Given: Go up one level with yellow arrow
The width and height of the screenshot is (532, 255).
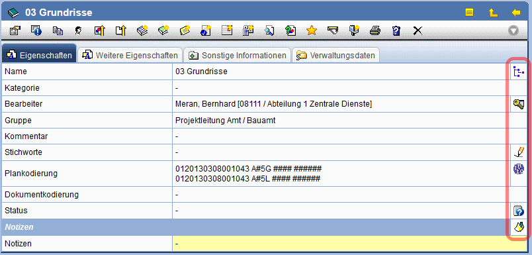Looking at the screenshot, I should coord(493,13).
